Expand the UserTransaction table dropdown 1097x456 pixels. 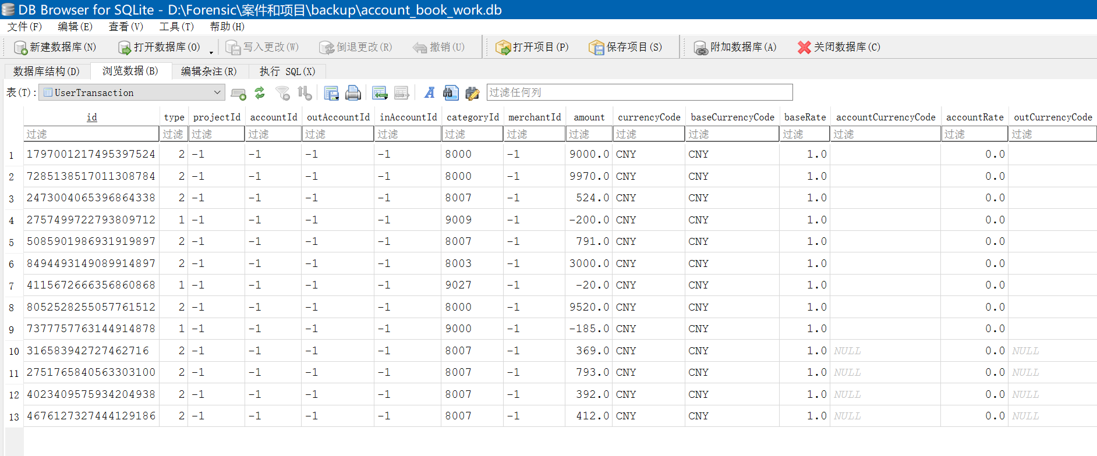point(217,92)
